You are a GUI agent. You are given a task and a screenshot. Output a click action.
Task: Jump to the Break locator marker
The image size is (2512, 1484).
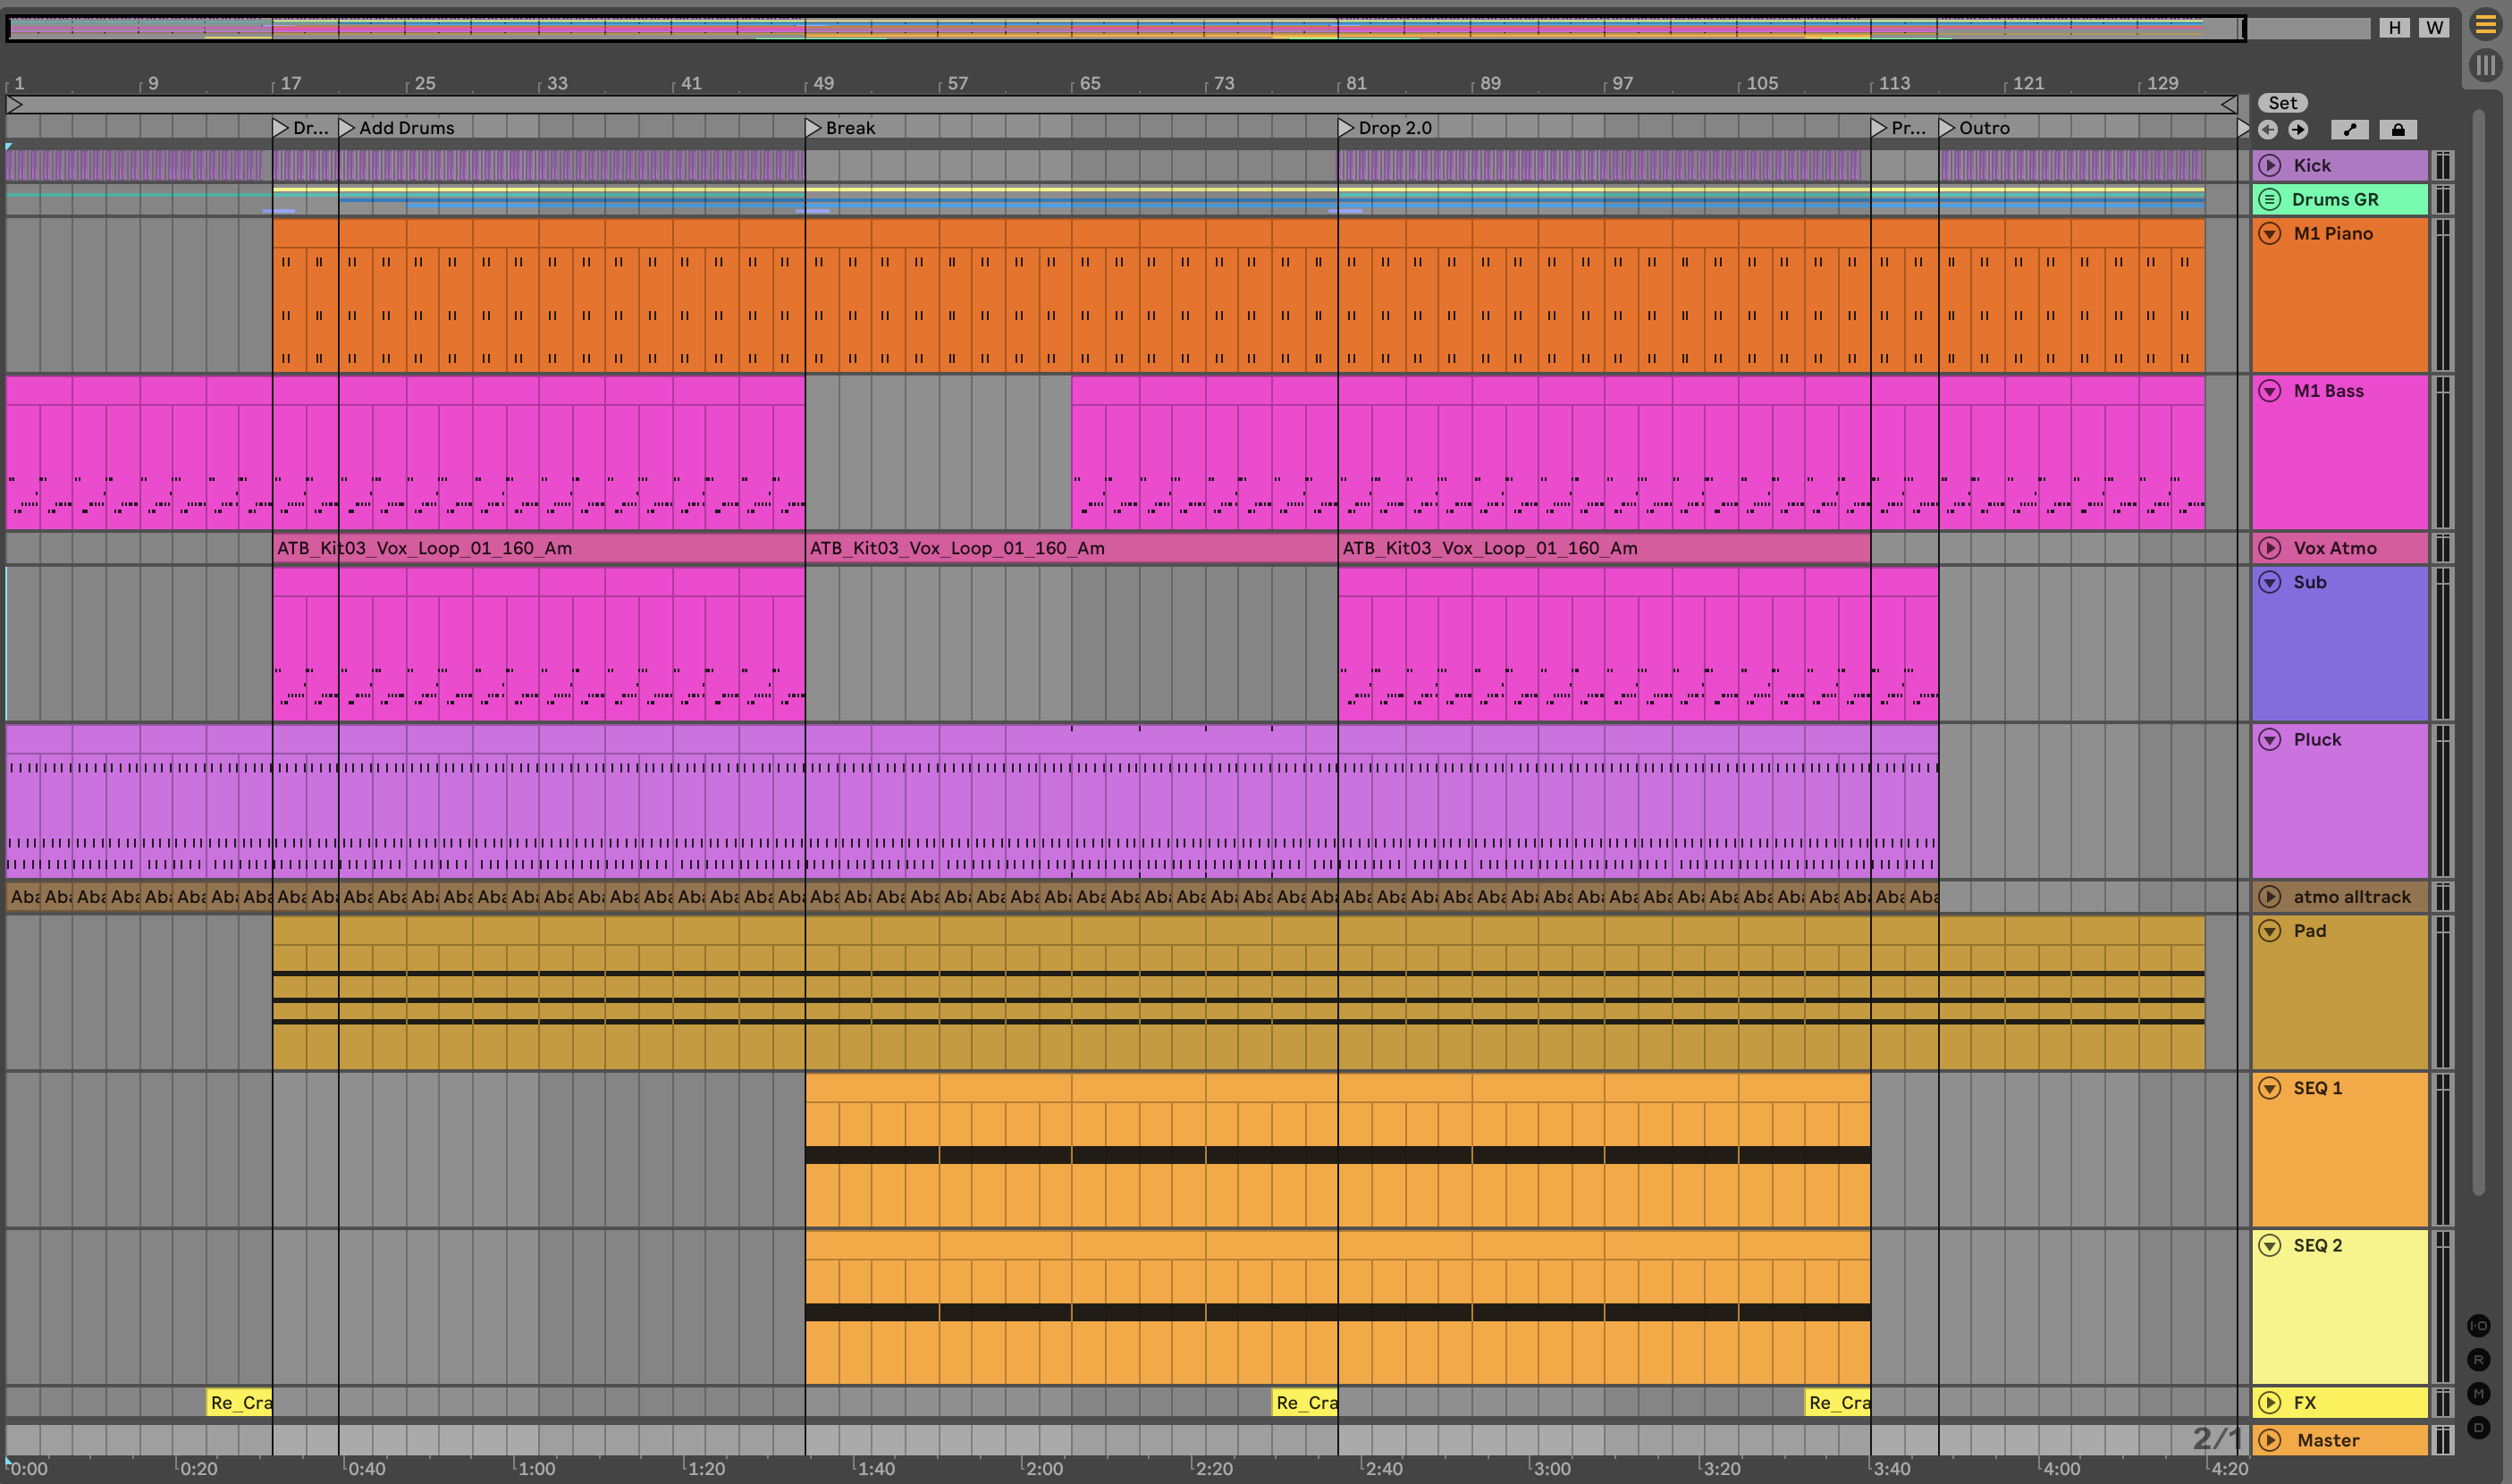coord(813,128)
